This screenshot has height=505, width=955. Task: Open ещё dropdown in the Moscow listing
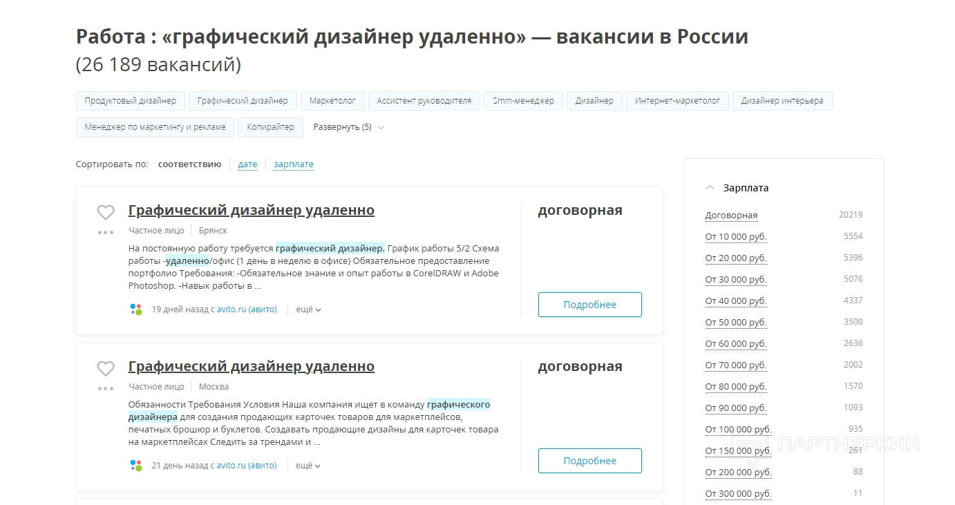[x=308, y=466]
